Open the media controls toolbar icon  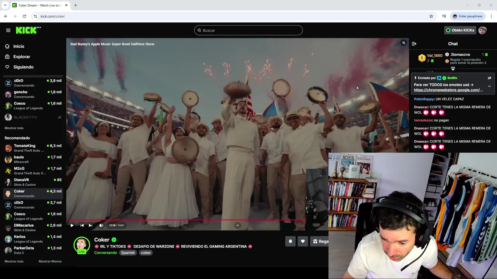point(444,16)
